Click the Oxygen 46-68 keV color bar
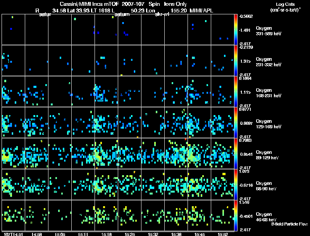The width and height of the screenshot is (310, 236). click(x=236, y=215)
